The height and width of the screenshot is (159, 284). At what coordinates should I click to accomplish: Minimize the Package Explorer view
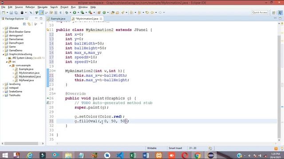coord(36,19)
